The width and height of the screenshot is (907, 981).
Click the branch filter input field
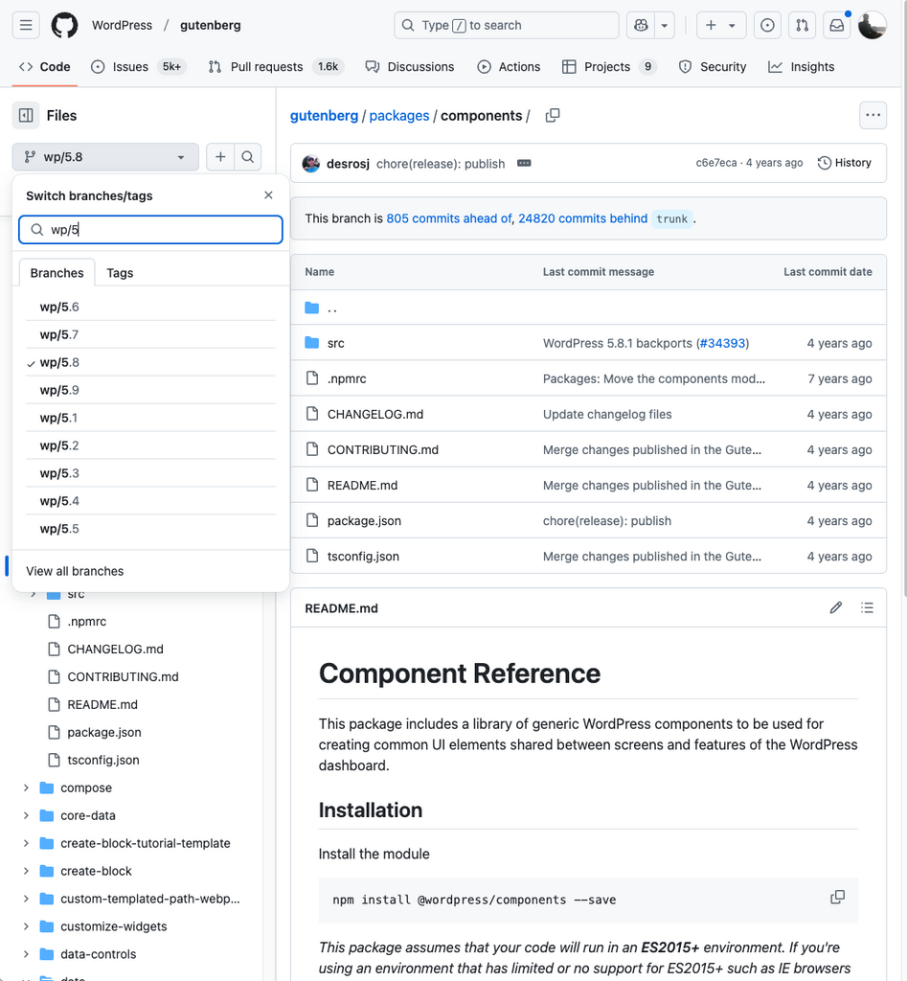[158, 230]
